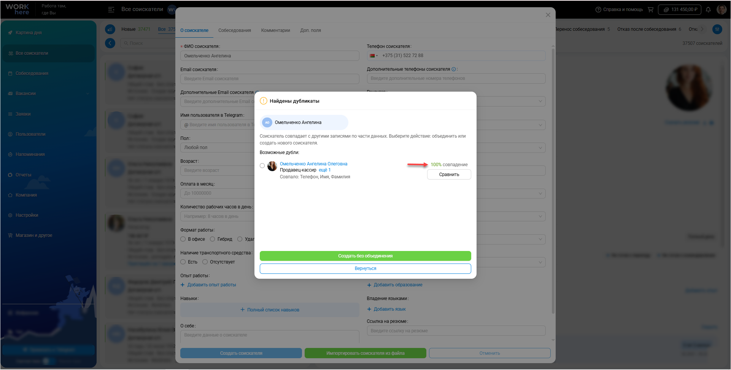731x370 pixels.
Task: Switch to the Доп. поля tab
Action: 311,30
